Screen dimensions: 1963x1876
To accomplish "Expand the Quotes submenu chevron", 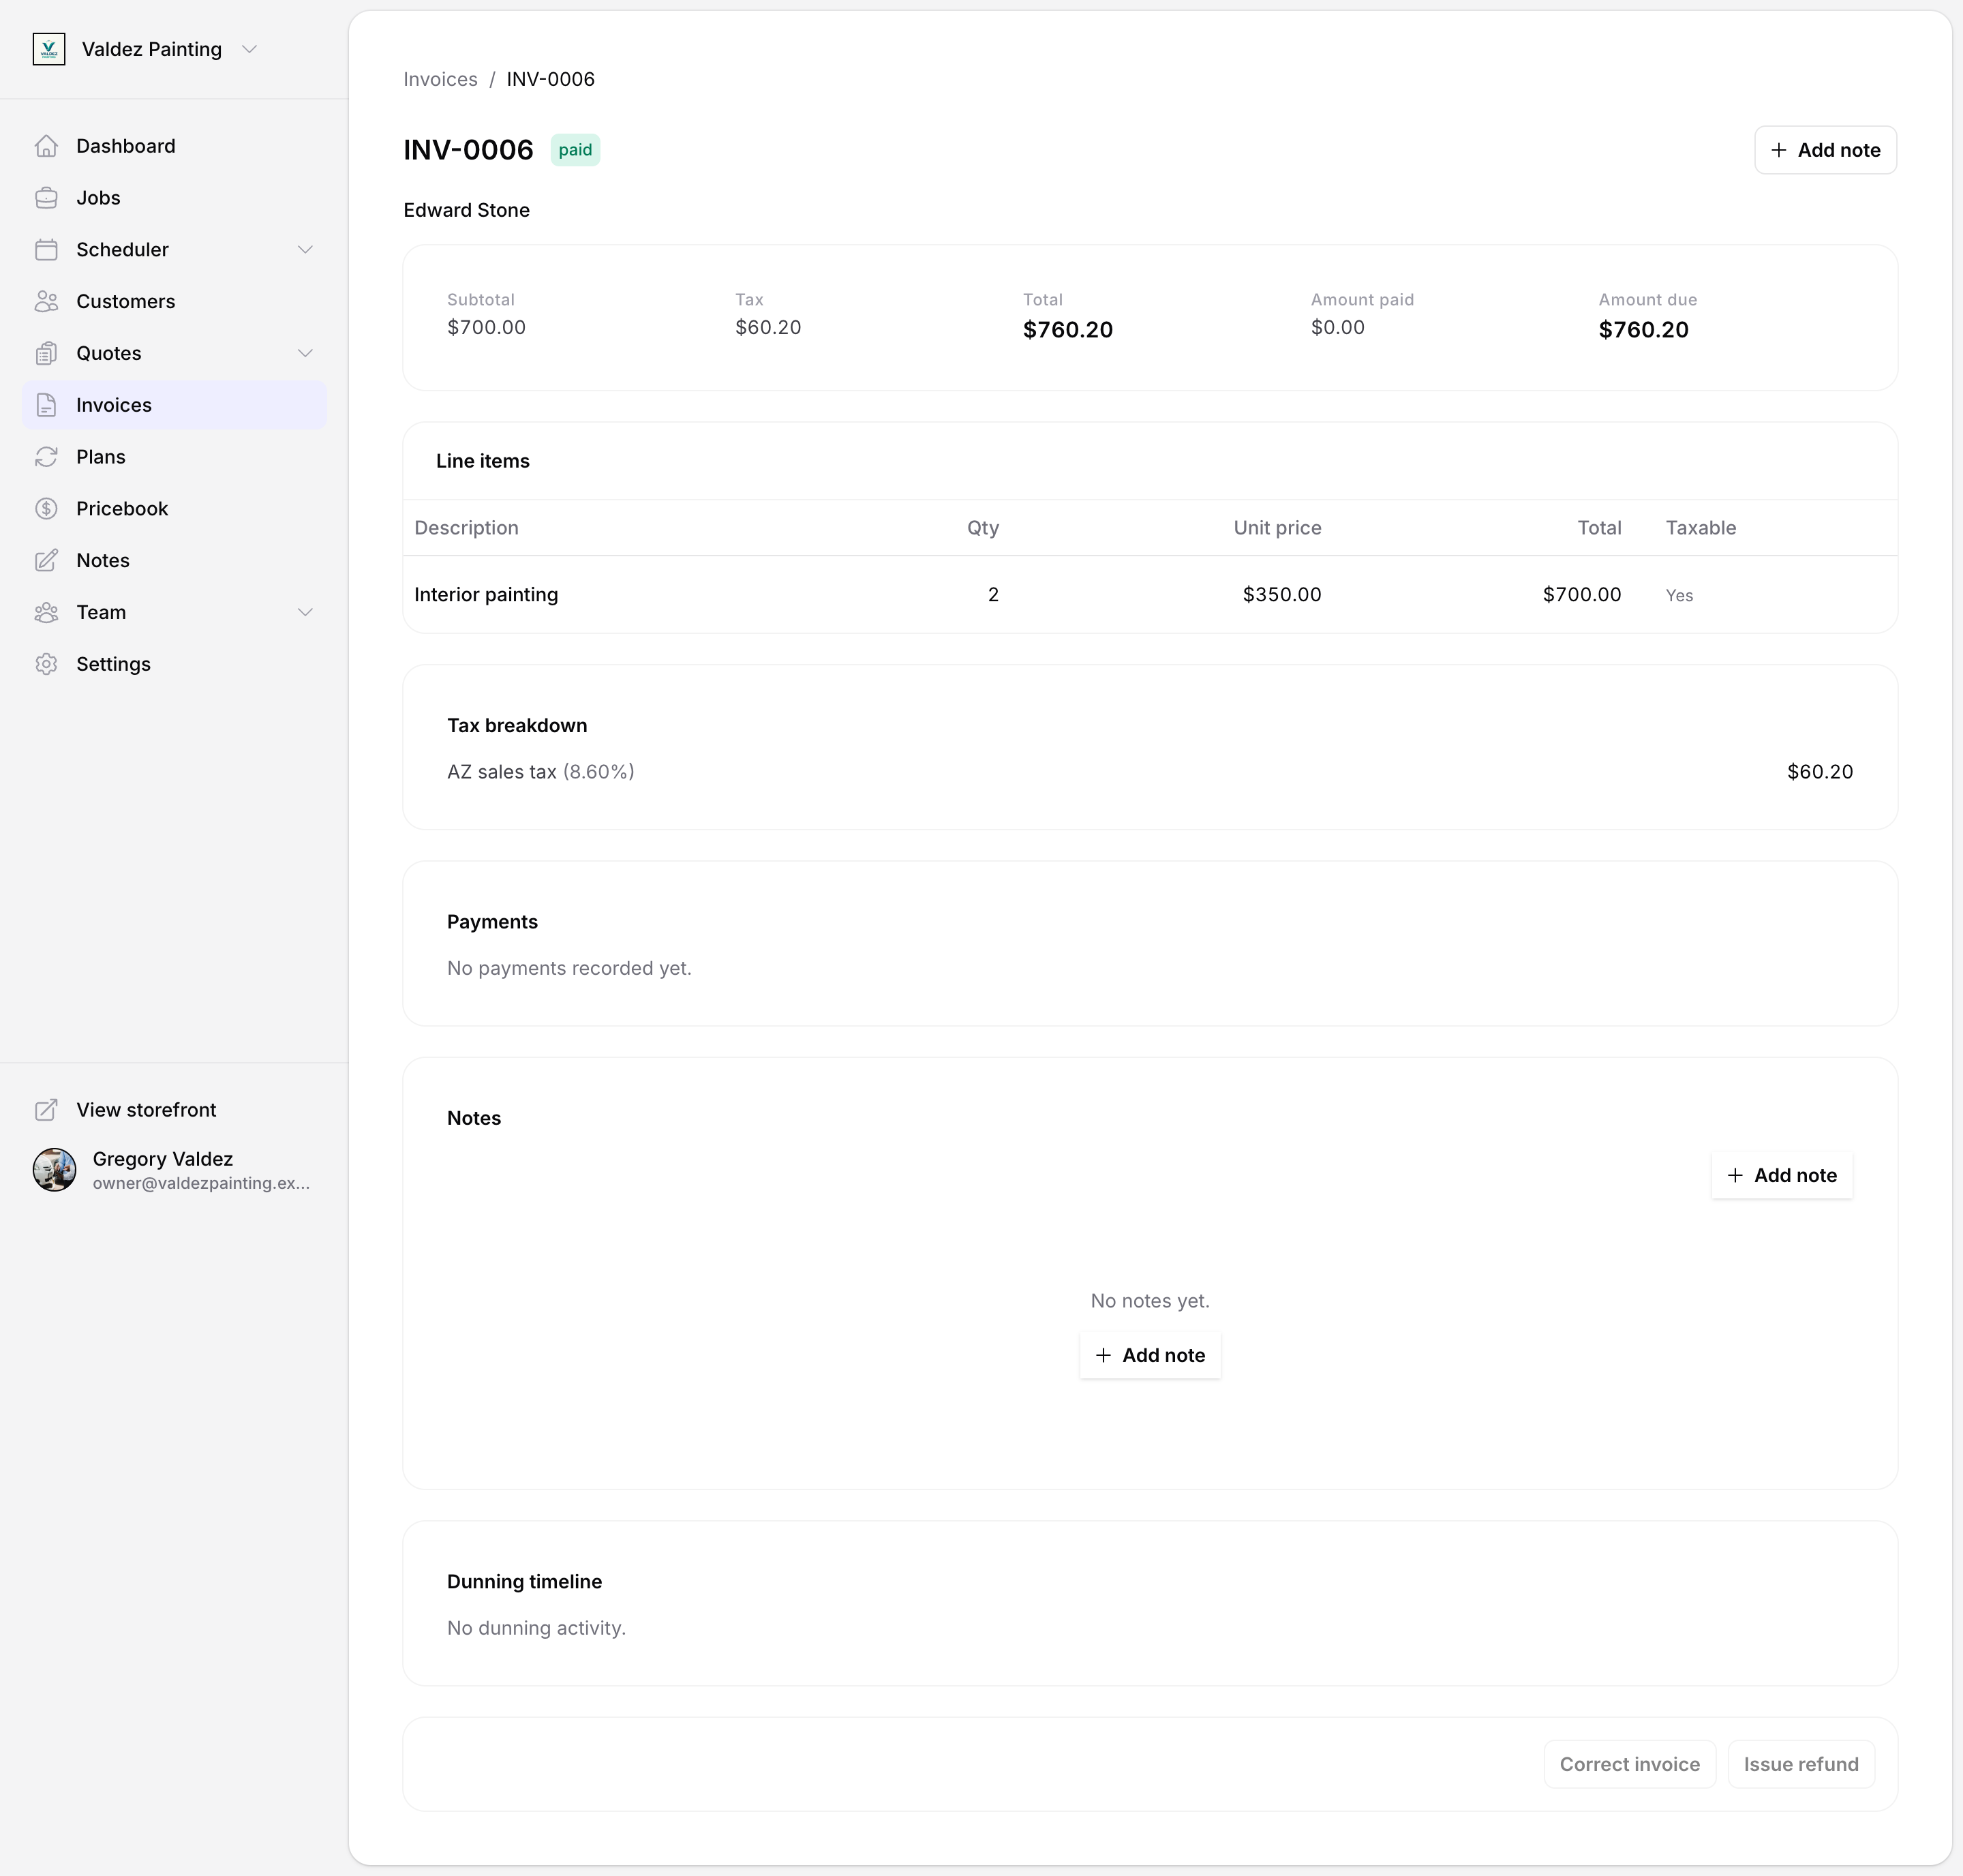I will (306, 353).
